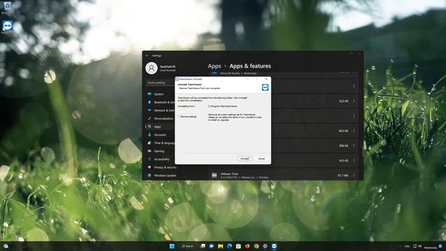Go back using the Settings back arrow
This screenshot has width=446, height=251.
click(147, 56)
